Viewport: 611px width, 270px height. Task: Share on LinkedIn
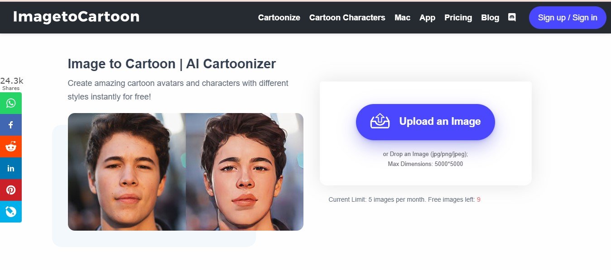(x=11, y=168)
